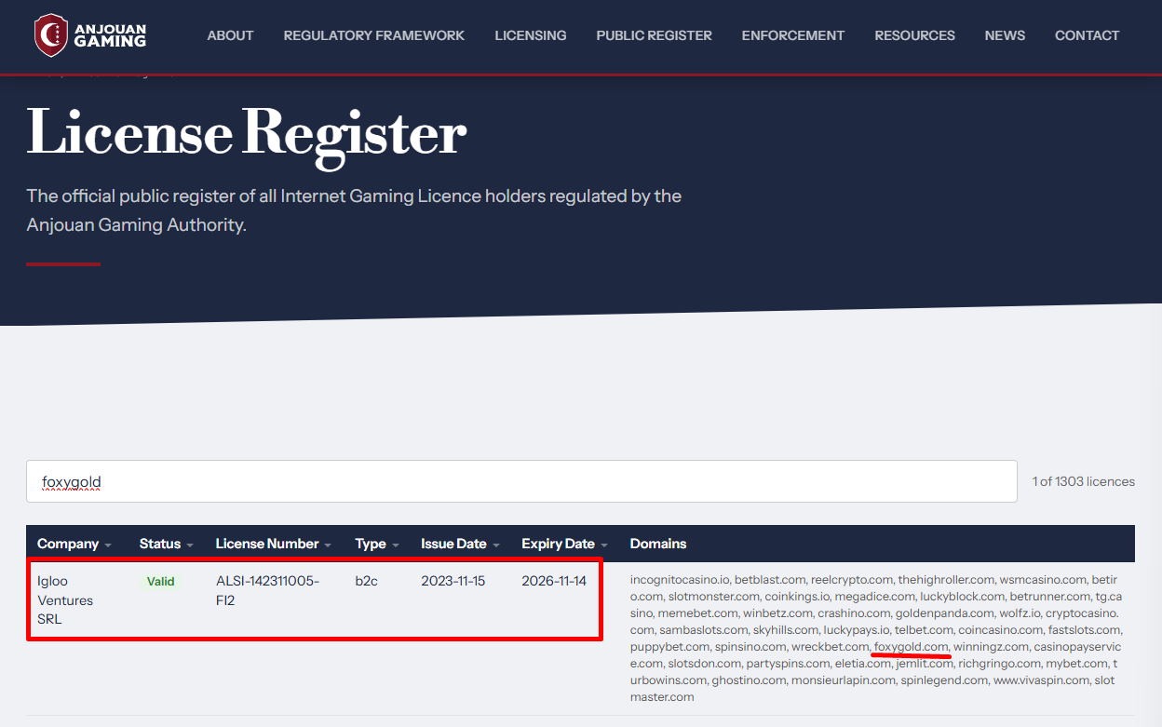Open the ABOUT menu item
The width and height of the screenshot is (1162, 727).
[x=230, y=35]
